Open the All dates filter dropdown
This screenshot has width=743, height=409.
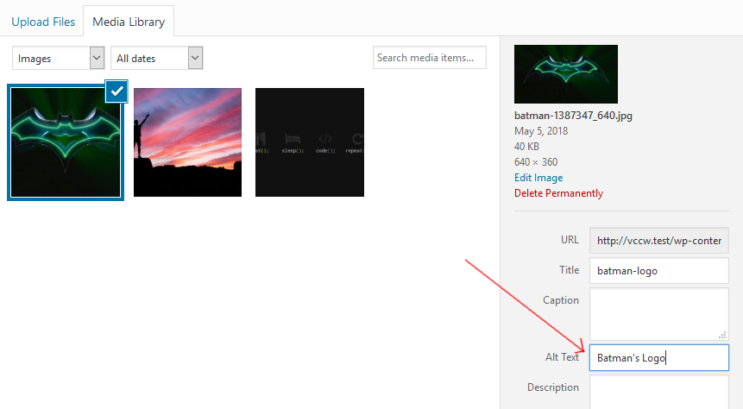click(x=157, y=58)
